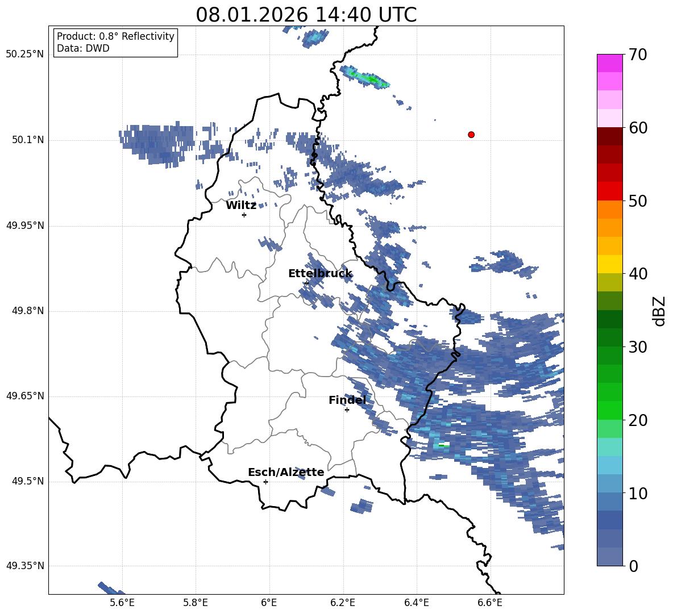Click the colorbar label 50

[638, 201]
